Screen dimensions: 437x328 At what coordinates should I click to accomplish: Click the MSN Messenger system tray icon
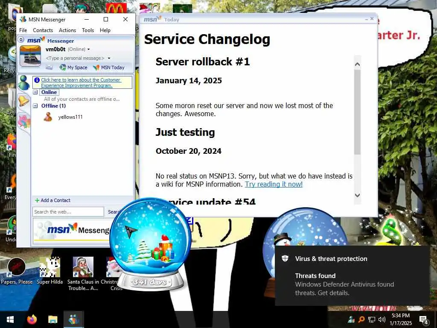click(351, 319)
